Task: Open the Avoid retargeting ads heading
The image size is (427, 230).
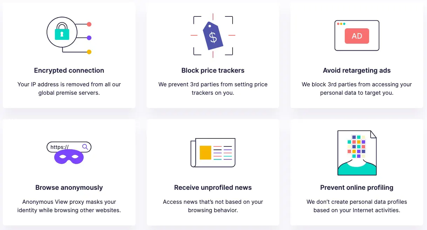Action: coord(357,70)
